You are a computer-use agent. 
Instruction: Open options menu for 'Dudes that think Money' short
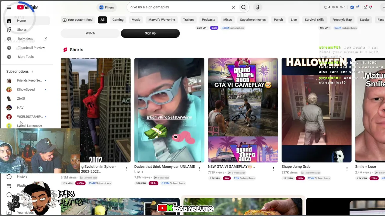tap(200, 169)
